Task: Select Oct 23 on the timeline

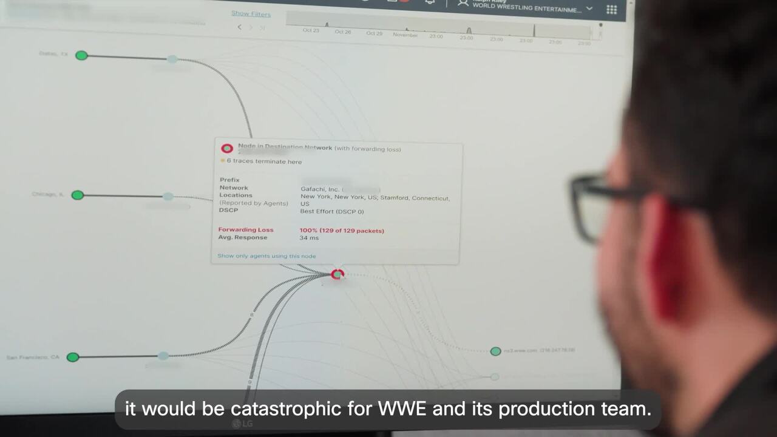Action: pos(311,30)
